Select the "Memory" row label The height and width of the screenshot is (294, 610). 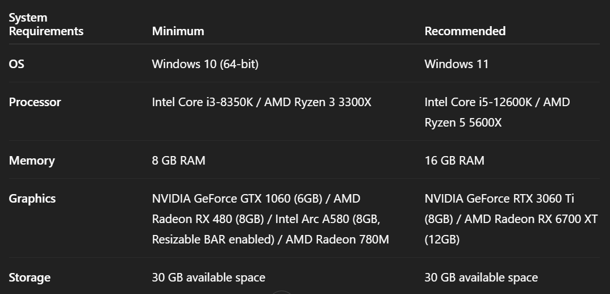32,161
